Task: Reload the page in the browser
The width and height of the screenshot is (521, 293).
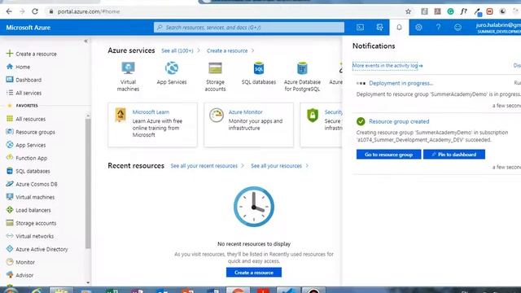Action: tap(35, 11)
